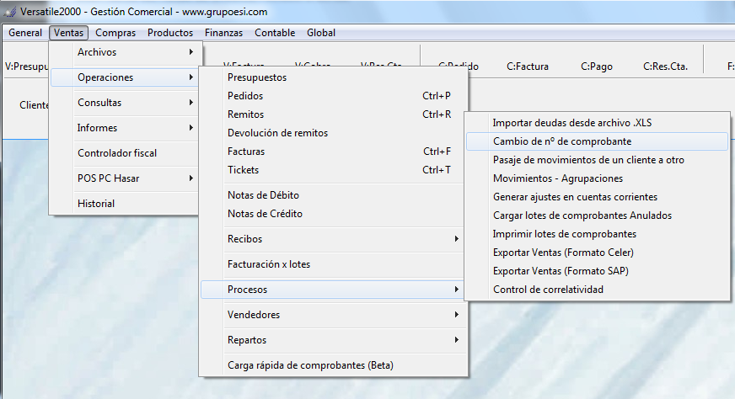Click Exportar Ventas (Formato SAP)
This screenshot has height=399, width=735.
click(x=561, y=271)
